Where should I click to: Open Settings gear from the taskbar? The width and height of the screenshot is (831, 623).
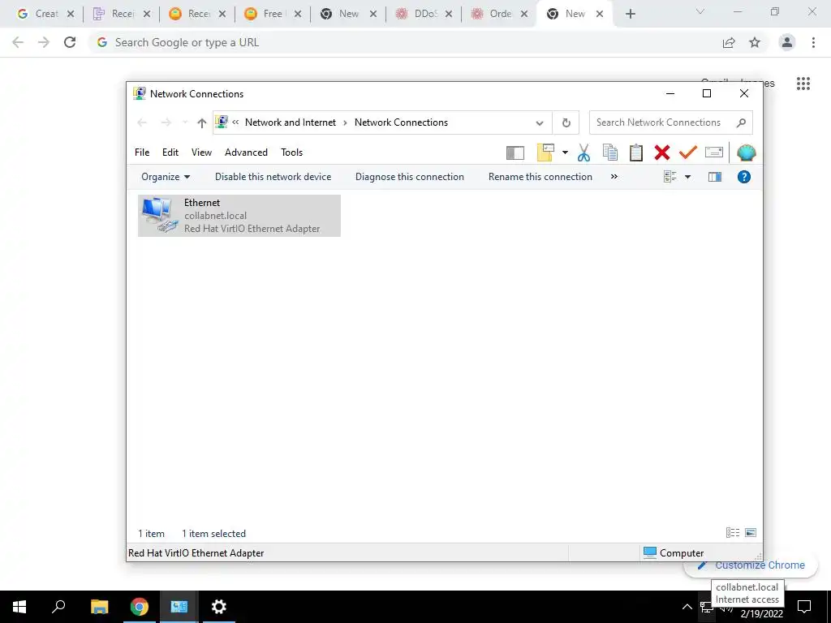[219, 607]
